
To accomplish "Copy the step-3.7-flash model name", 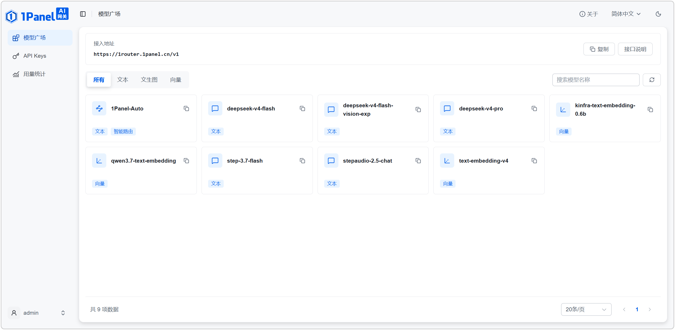I will click(303, 161).
